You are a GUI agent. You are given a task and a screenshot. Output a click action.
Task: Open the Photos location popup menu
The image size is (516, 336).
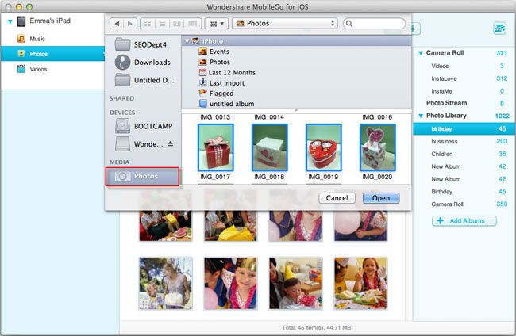[285, 23]
